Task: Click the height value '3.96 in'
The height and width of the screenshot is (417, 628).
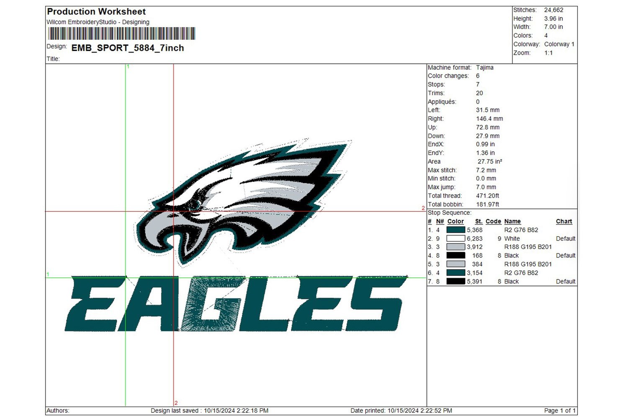Action: [553, 19]
